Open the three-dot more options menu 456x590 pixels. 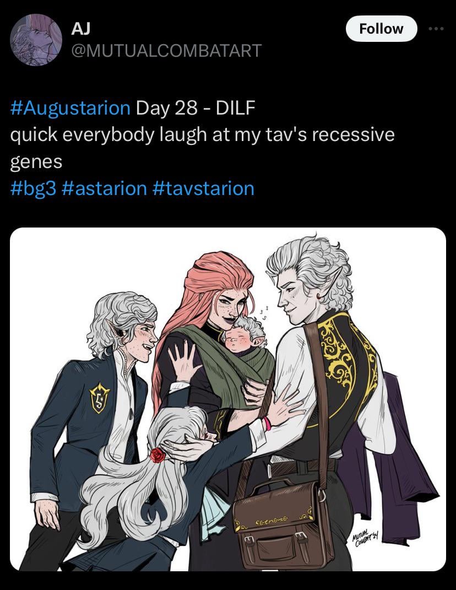click(x=436, y=29)
